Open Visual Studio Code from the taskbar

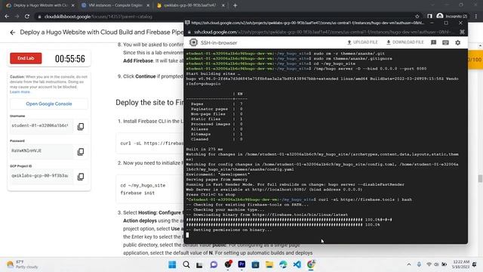click(297, 264)
